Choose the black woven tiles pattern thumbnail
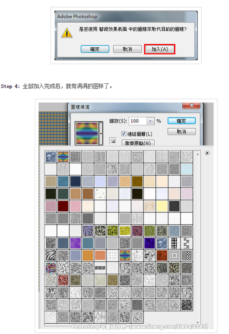This screenshot has width=229, height=334. tap(174, 243)
